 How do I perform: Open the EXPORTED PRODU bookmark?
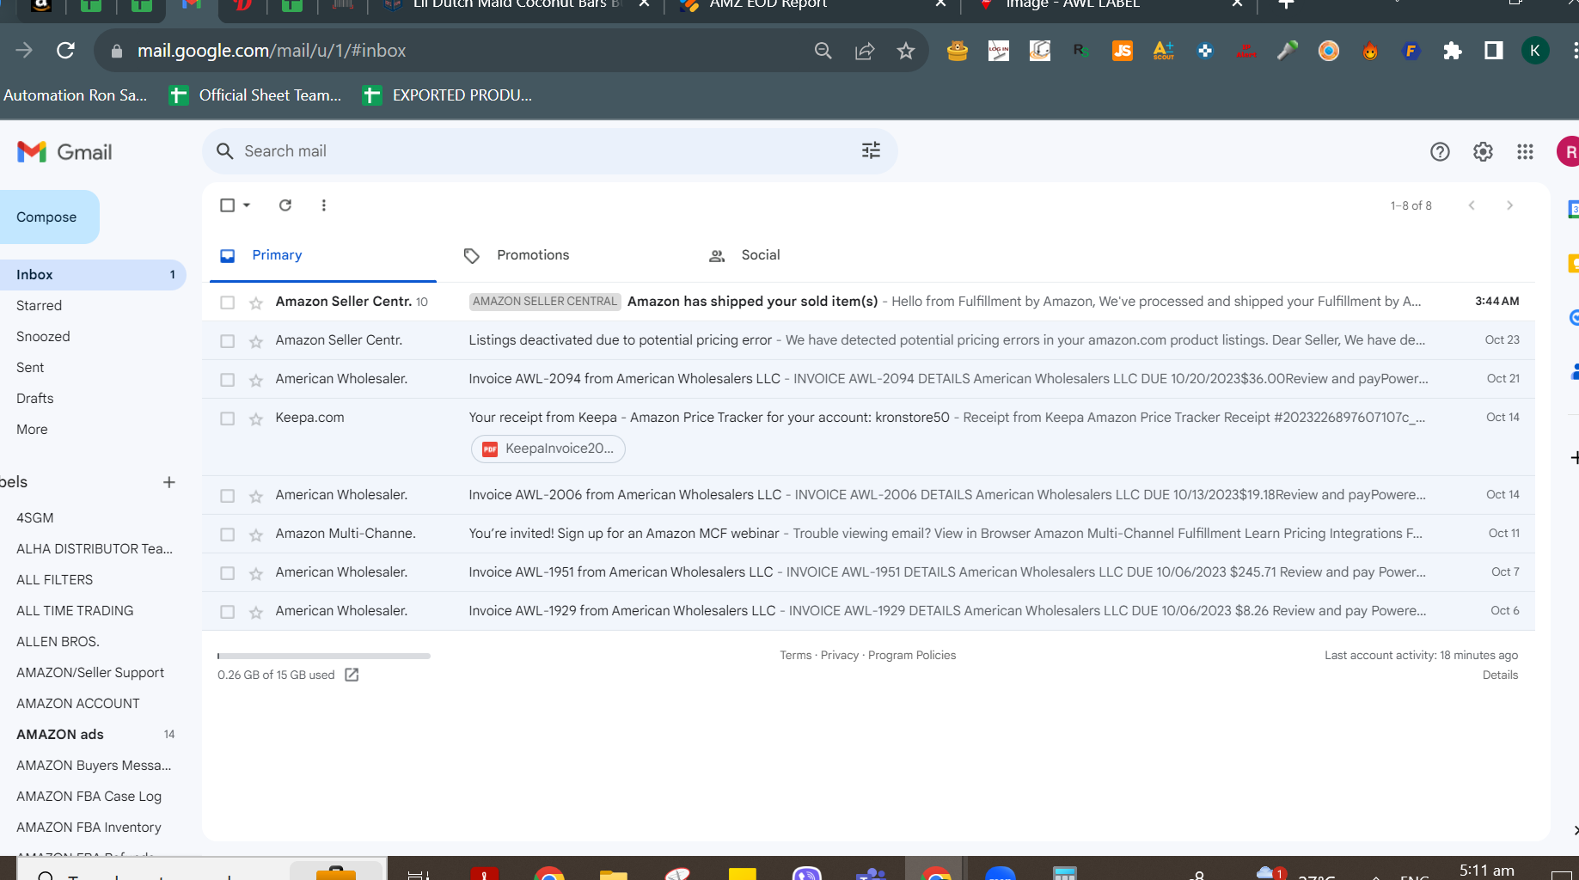click(448, 95)
